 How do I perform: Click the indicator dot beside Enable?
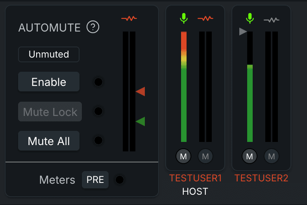point(98,82)
